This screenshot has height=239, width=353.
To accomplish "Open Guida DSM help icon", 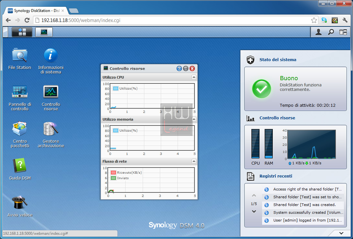I will pos(20,169).
